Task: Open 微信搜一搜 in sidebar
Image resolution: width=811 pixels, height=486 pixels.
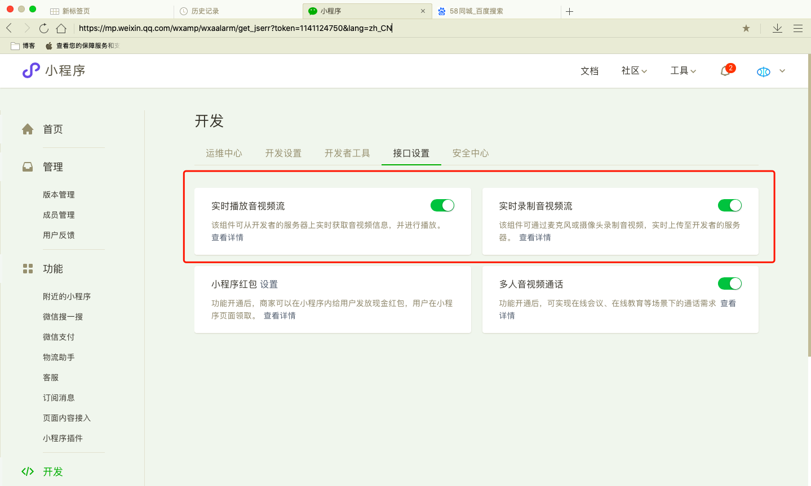Action: click(x=63, y=317)
